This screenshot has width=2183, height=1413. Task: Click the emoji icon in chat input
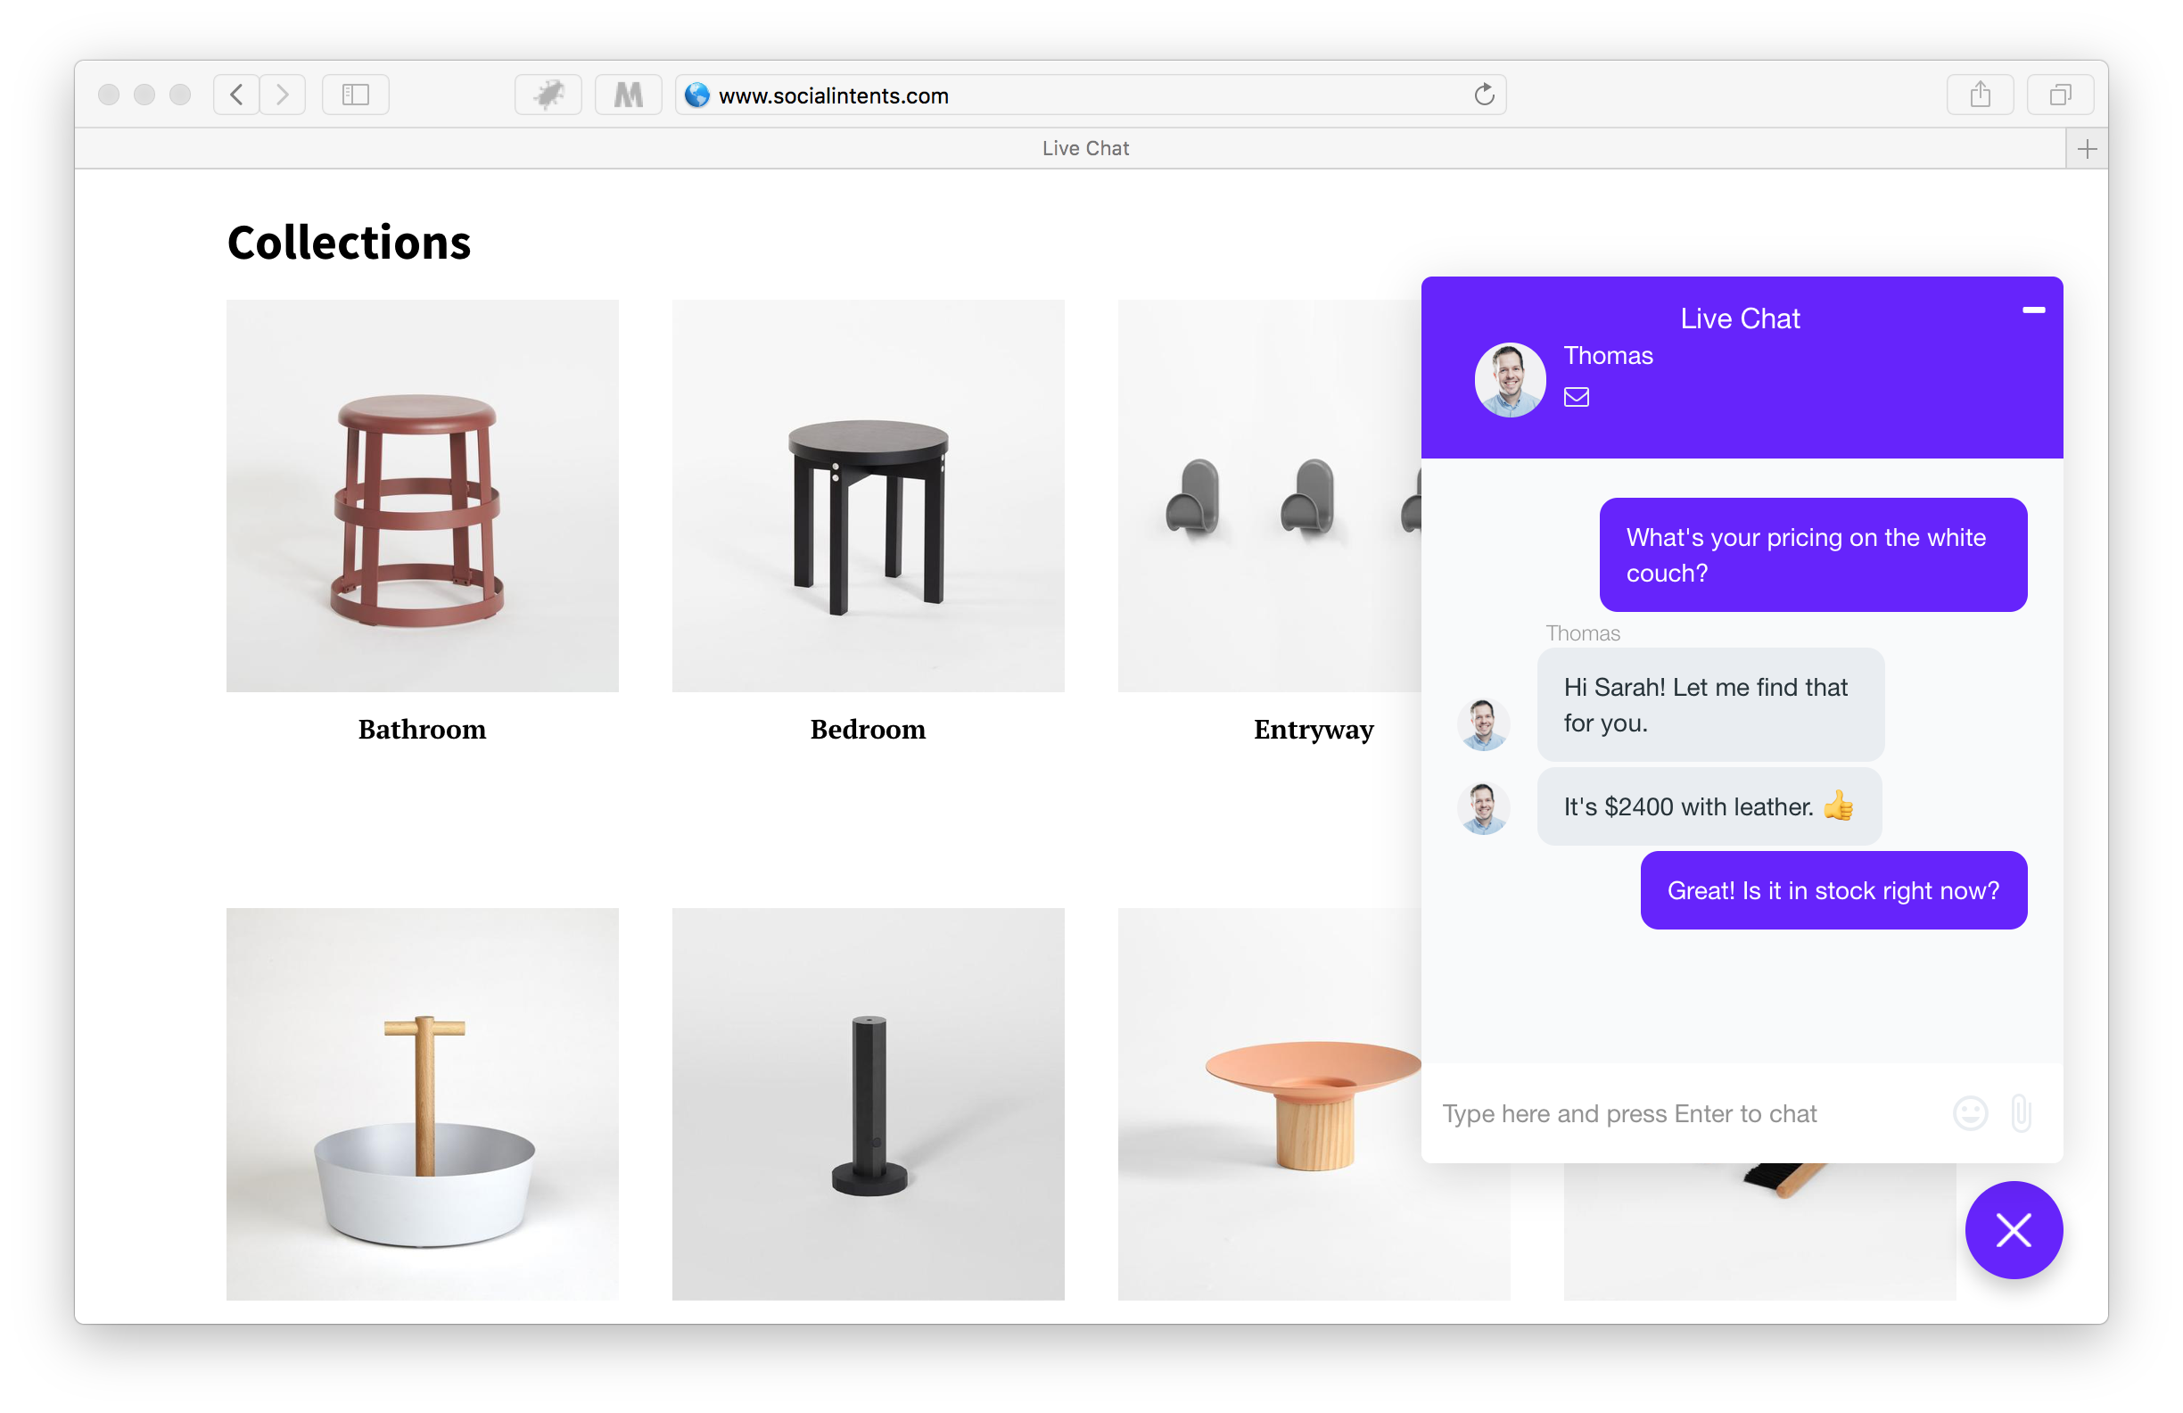pyautogui.click(x=1968, y=1114)
